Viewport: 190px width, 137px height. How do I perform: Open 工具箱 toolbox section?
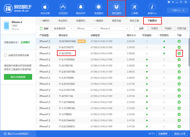point(134,9)
